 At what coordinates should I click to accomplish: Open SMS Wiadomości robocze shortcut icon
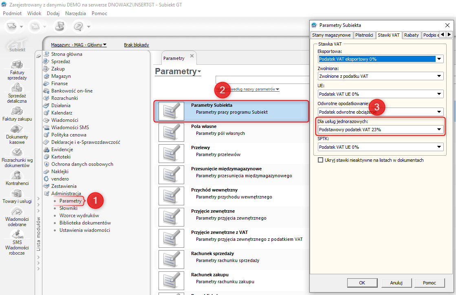tap(17, 234)
